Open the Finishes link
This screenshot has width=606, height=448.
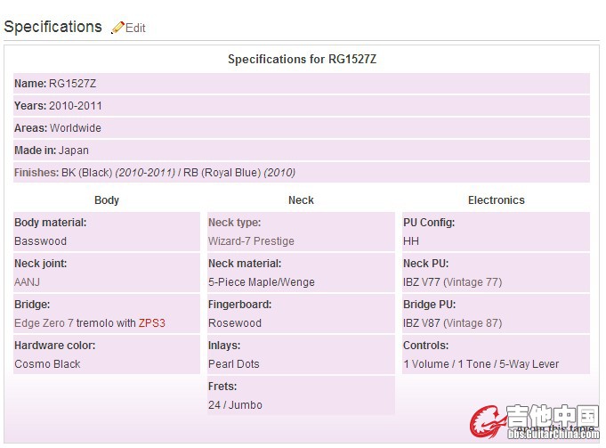coord(36,173)
